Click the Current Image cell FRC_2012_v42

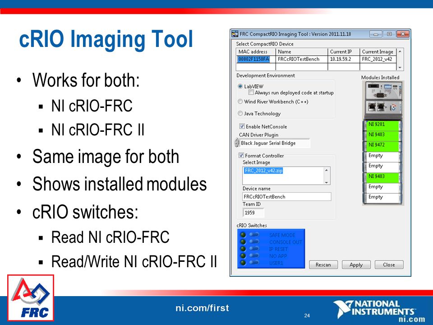378,59
